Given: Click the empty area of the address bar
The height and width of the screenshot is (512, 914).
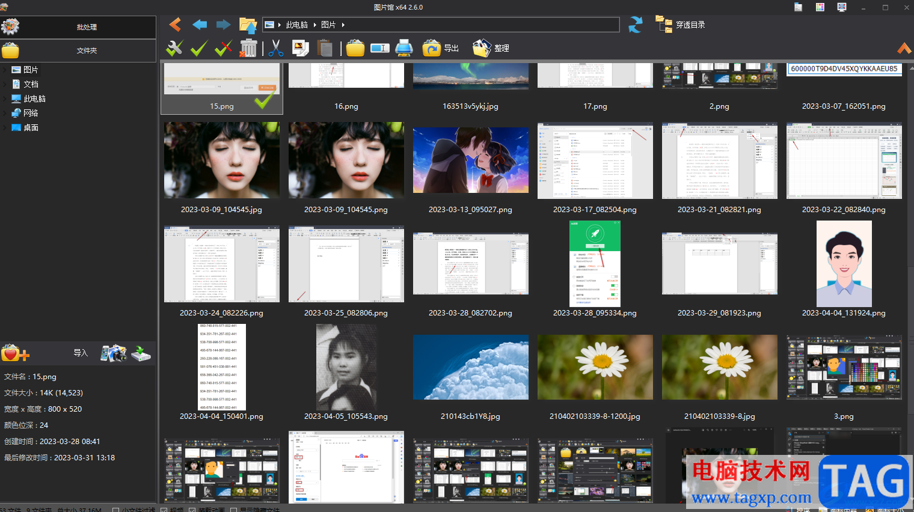Looking at the screenshot, I should pos(481,25).
